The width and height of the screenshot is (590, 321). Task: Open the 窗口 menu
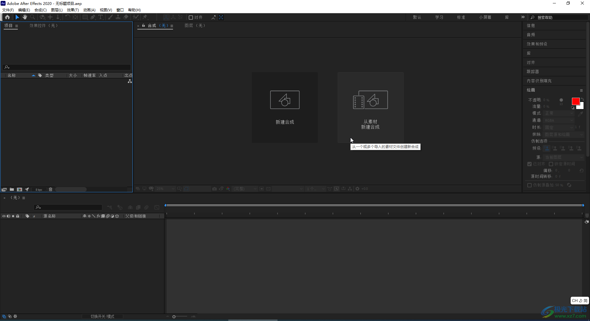click(120, 10)
